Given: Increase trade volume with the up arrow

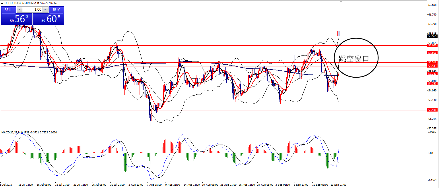Looking at the screenshot, I should [x=46, y=9].
